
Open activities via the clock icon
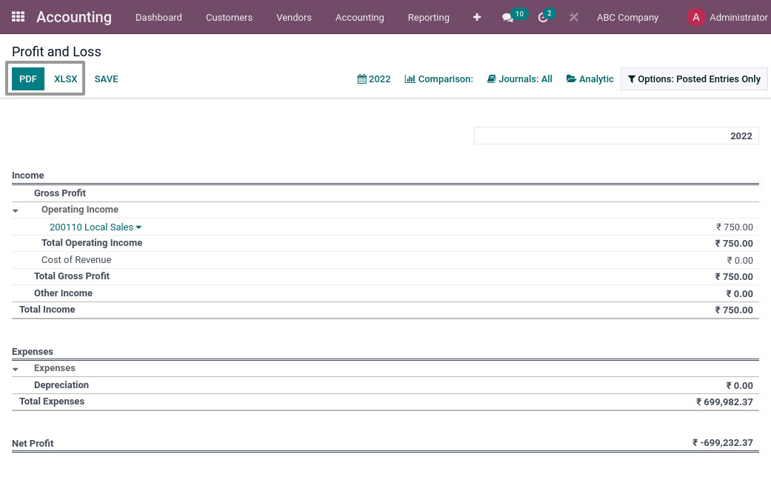543,18
